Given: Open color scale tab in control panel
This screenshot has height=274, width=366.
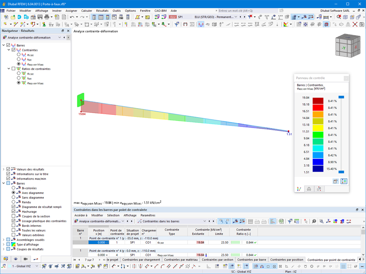Looking at the screenshot, I should (x=299, y=189).
